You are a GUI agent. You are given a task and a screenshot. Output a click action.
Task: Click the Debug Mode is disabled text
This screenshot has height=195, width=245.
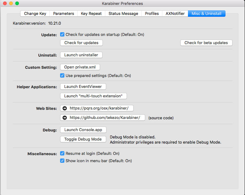point(132,137)
